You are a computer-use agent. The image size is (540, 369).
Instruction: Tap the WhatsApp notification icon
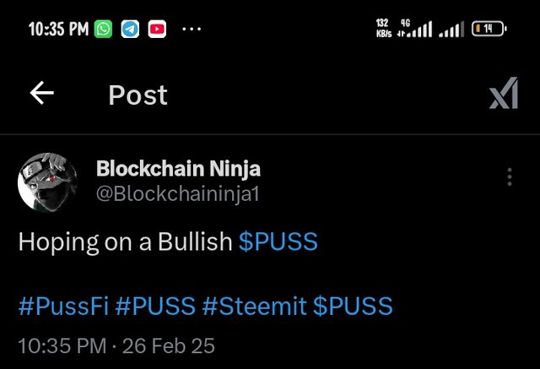[103, 30]
